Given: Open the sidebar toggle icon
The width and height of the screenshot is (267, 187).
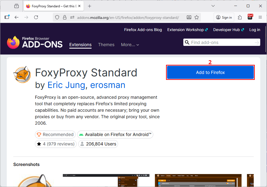Looking at the screenshot, I should 7,17.
